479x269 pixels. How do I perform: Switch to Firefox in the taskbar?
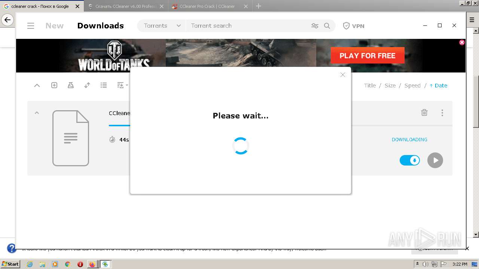[92, 264]
